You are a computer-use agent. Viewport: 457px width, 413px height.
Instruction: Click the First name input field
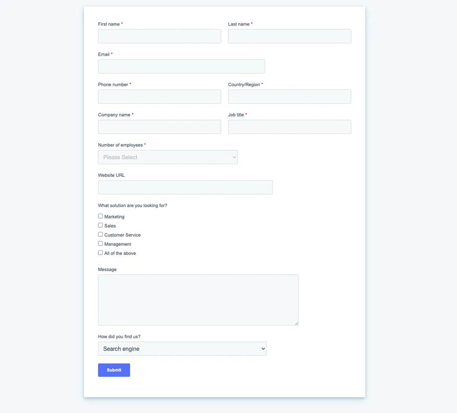pyautogui.click(x=159, y=36)
